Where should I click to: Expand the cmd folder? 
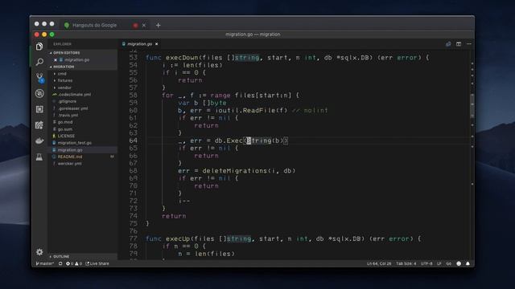pos(62,74)
